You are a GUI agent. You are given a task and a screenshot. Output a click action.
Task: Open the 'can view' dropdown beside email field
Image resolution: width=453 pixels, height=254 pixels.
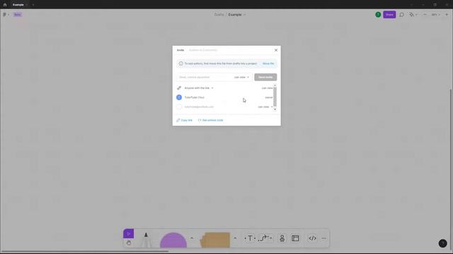241,77
